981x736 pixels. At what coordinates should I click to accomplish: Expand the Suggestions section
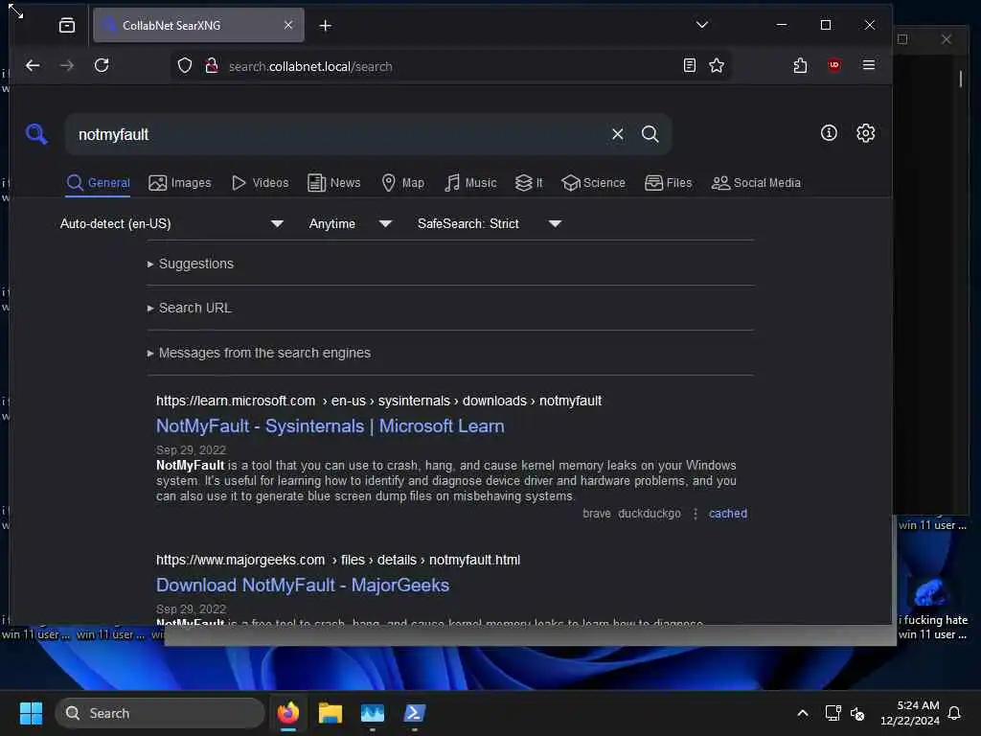[x=191, y=264]
